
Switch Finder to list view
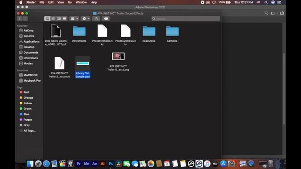tap(53, 19)
